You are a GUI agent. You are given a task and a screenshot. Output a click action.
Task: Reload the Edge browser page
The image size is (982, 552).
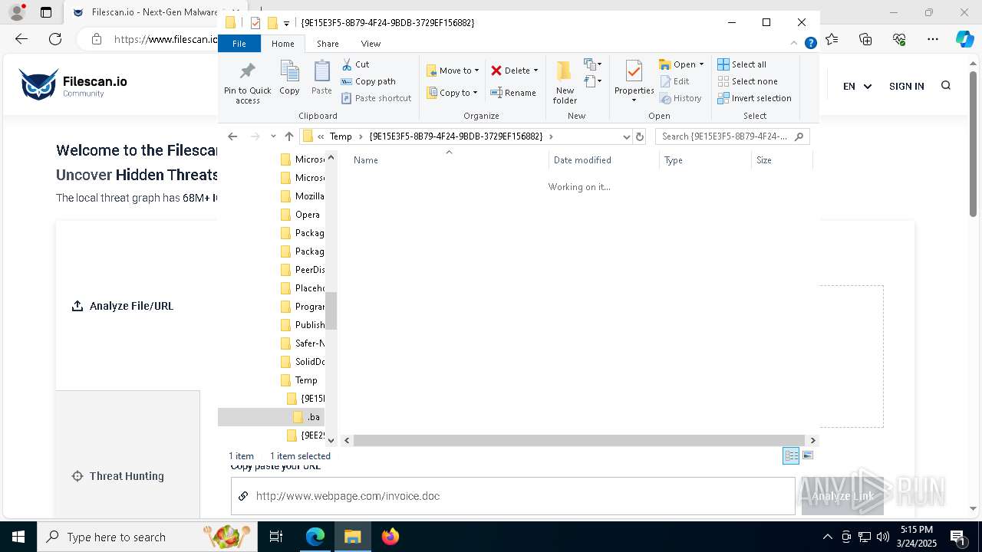click(x=55, y=39)
